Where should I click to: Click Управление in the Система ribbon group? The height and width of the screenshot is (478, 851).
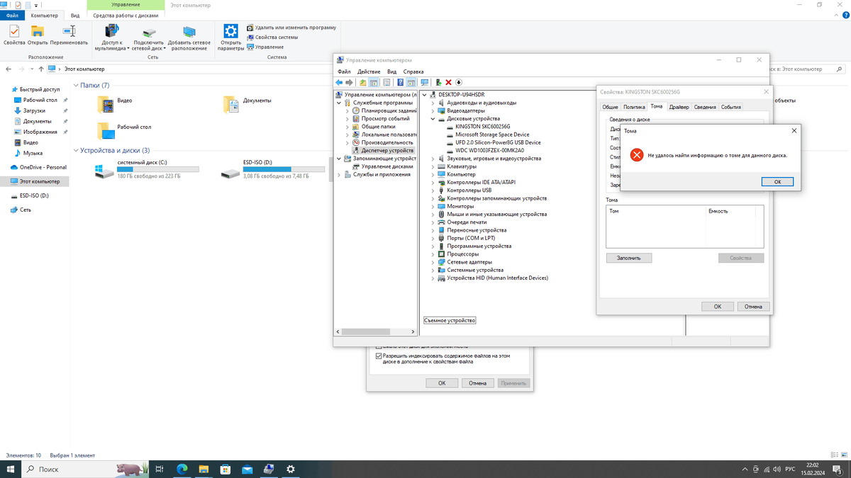(265, 47)
